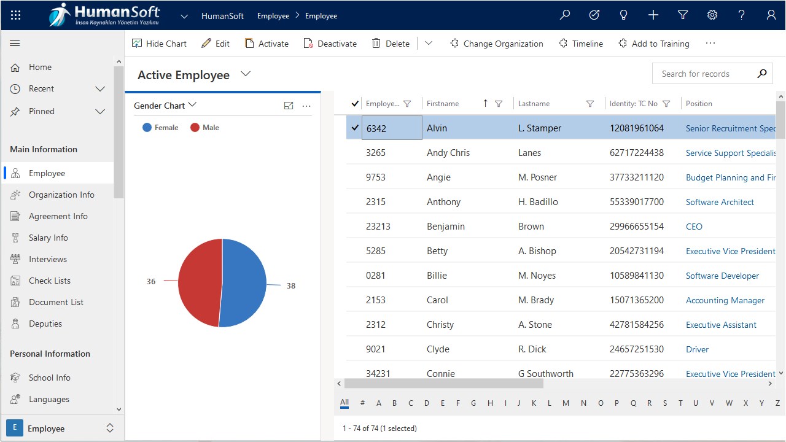The width and height of the screenshot is (786, 442).
Task: Open the user account icon
Action: (x=771, y=15)
